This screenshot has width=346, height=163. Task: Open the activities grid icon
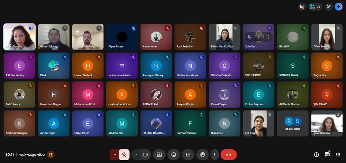click(x=338, y=155)
